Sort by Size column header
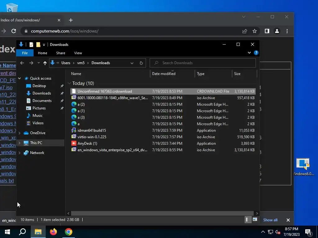The width and height of the screenshot is (318, 238). pyautogui.click(x=244, y=74)
